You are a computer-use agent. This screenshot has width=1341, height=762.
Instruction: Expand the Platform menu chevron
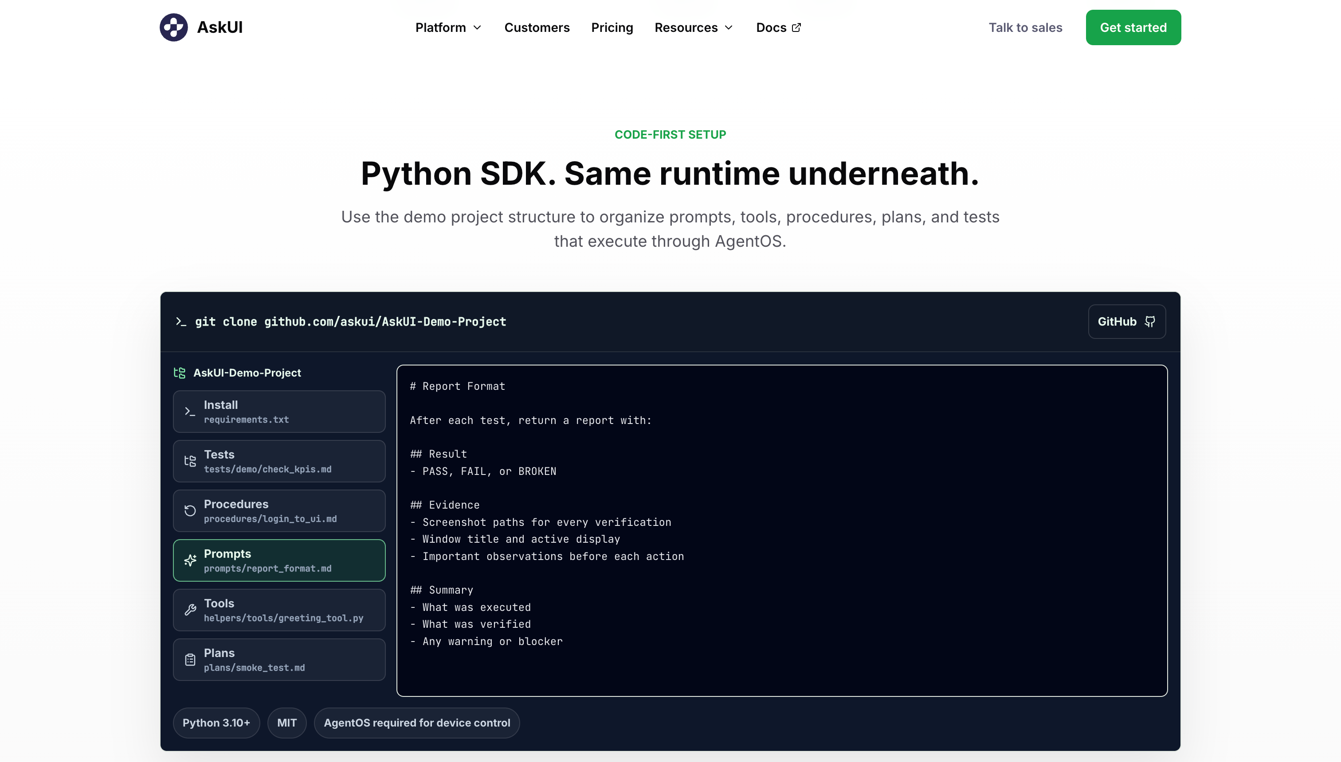(x=477, y=27)
